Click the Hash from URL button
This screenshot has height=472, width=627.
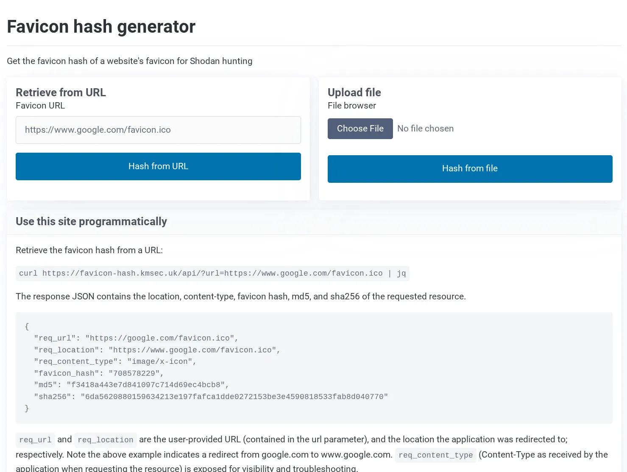pos(158,166)
